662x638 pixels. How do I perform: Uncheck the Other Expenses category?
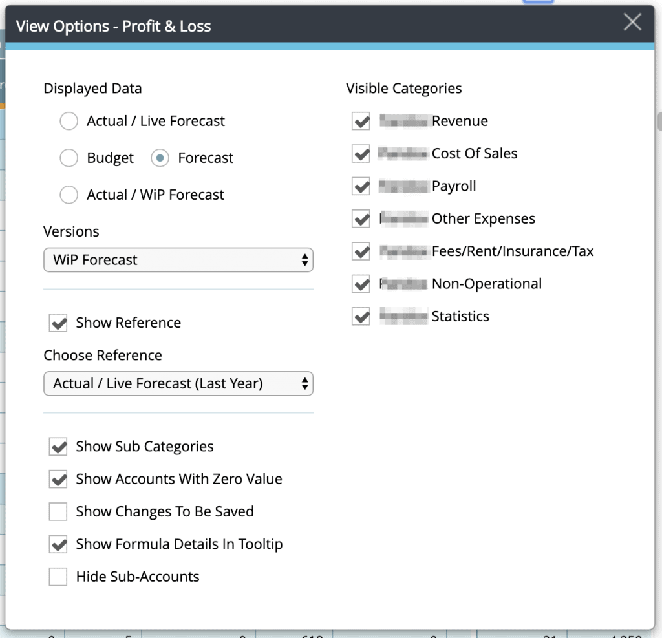[x=361, y=219]
